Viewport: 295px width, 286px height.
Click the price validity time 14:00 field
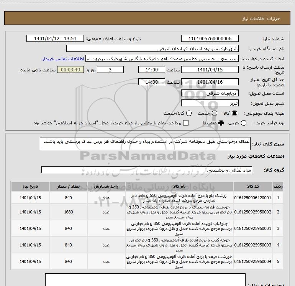click(152, 82)
